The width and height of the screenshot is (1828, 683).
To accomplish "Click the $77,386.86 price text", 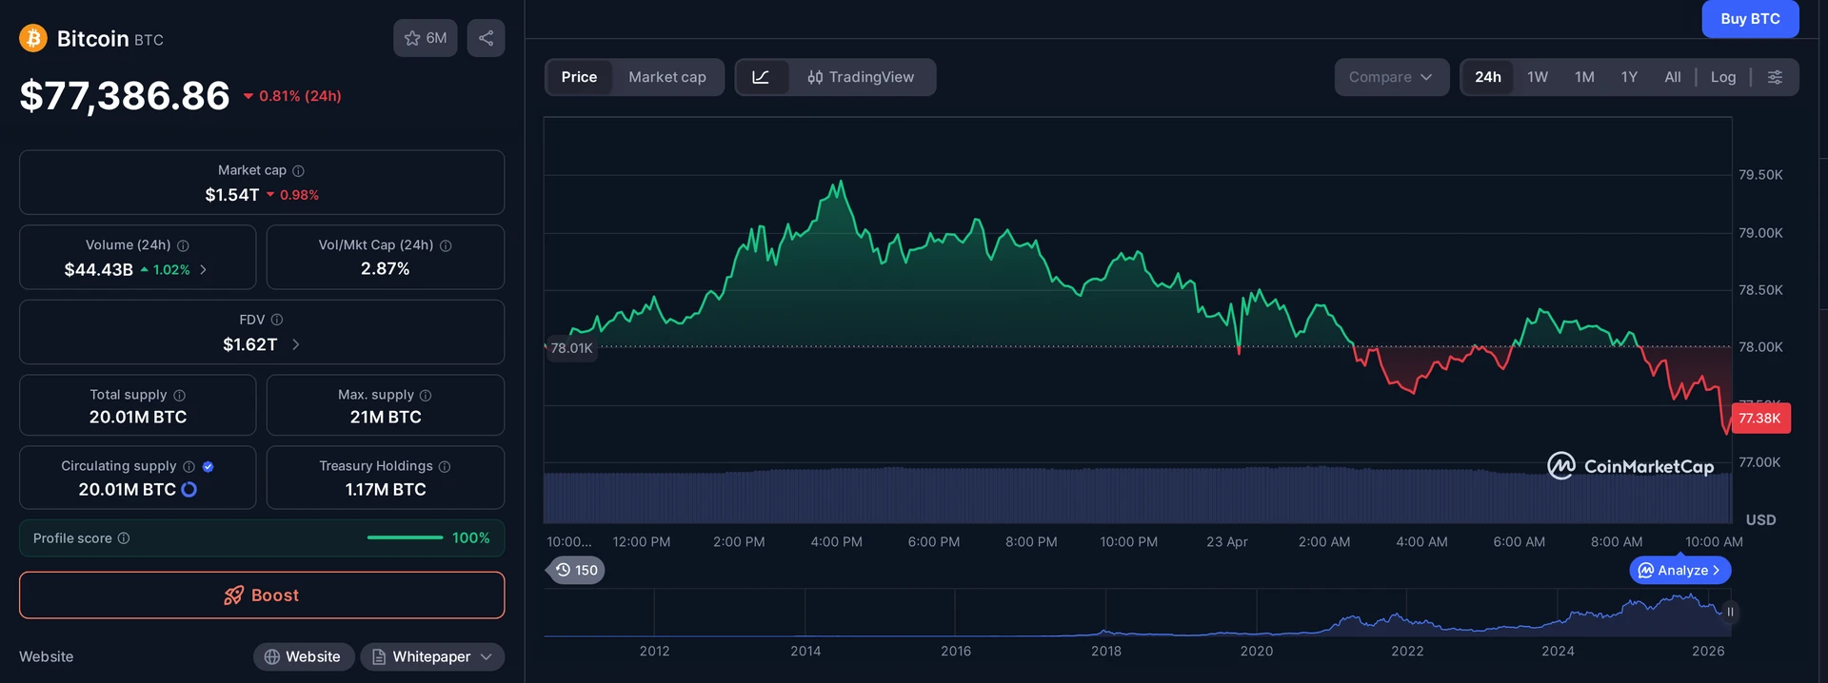I will pos(125,96).
